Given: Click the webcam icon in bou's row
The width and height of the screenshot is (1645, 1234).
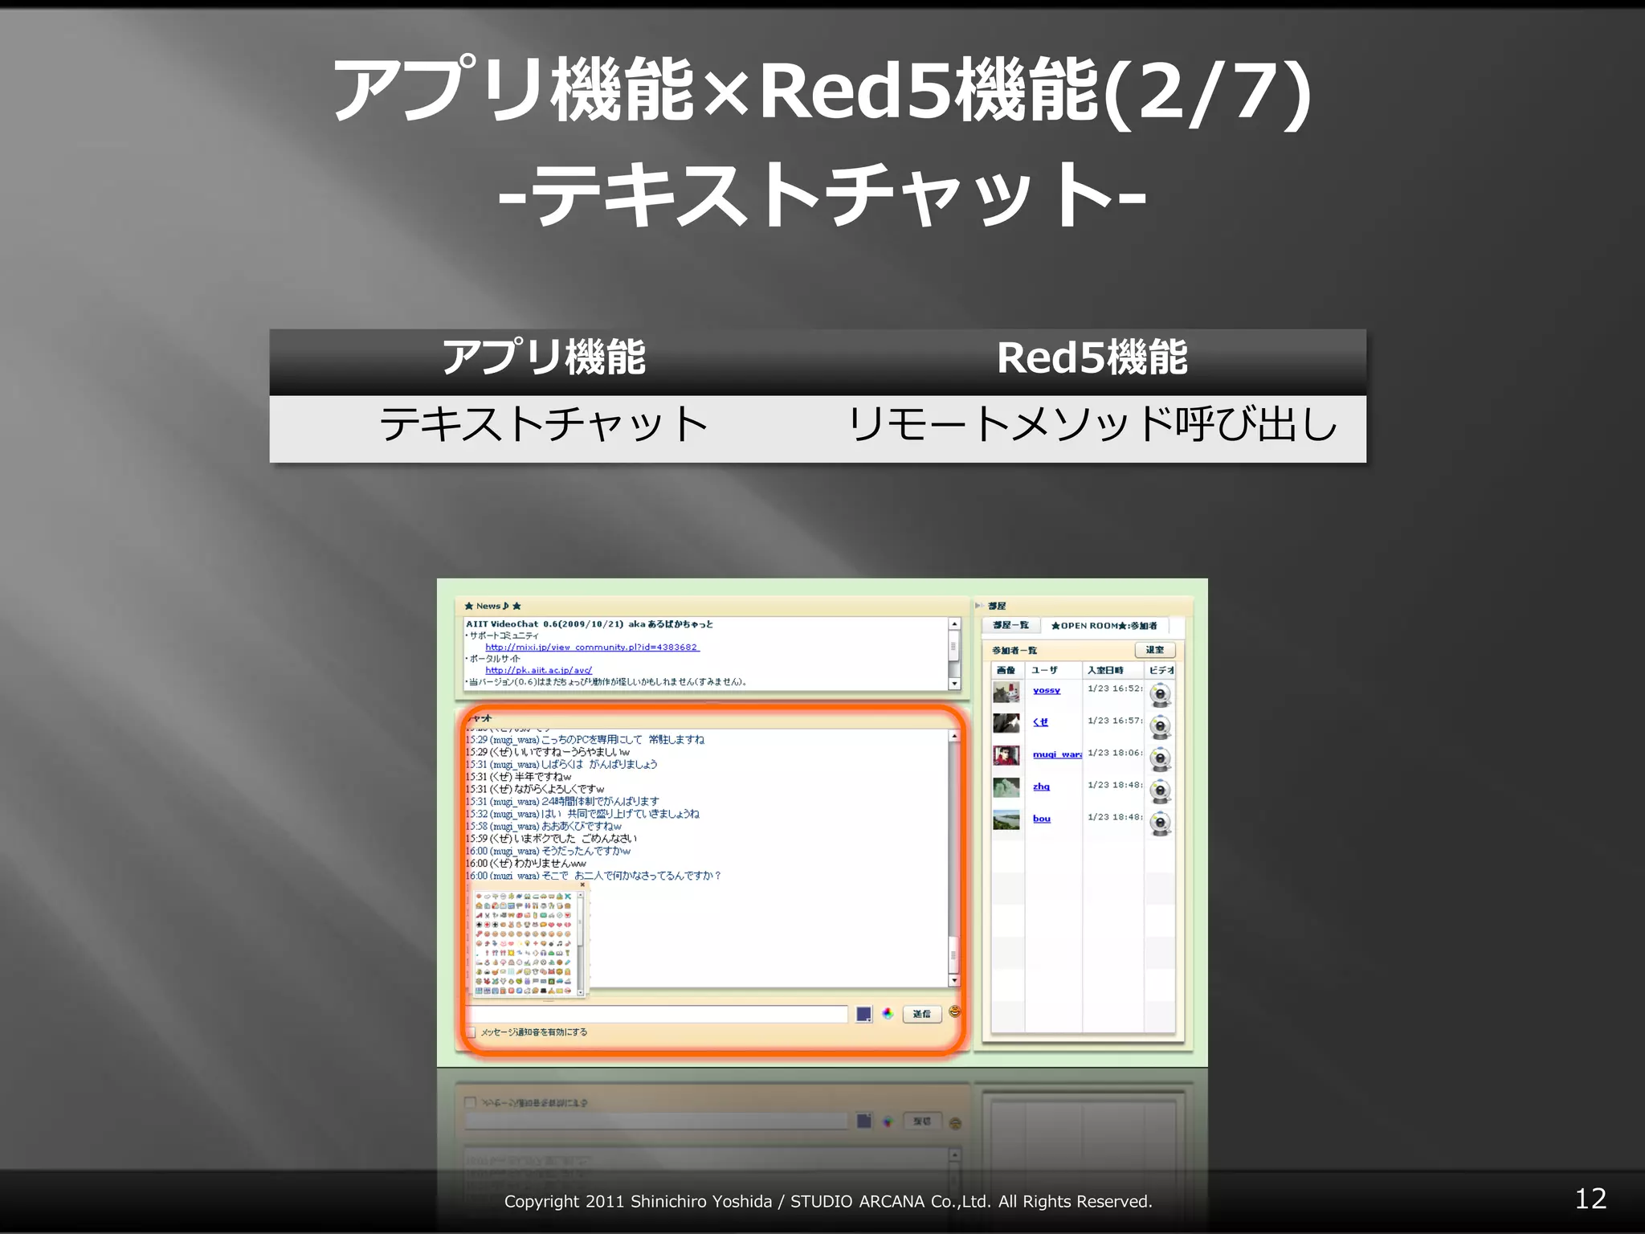Looking at the screenshot, I should pos(1160,823).
